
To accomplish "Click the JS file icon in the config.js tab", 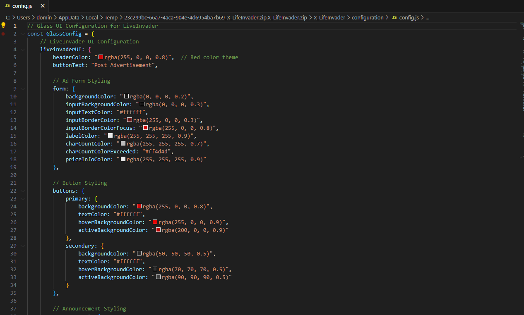I will pos(7,6).
